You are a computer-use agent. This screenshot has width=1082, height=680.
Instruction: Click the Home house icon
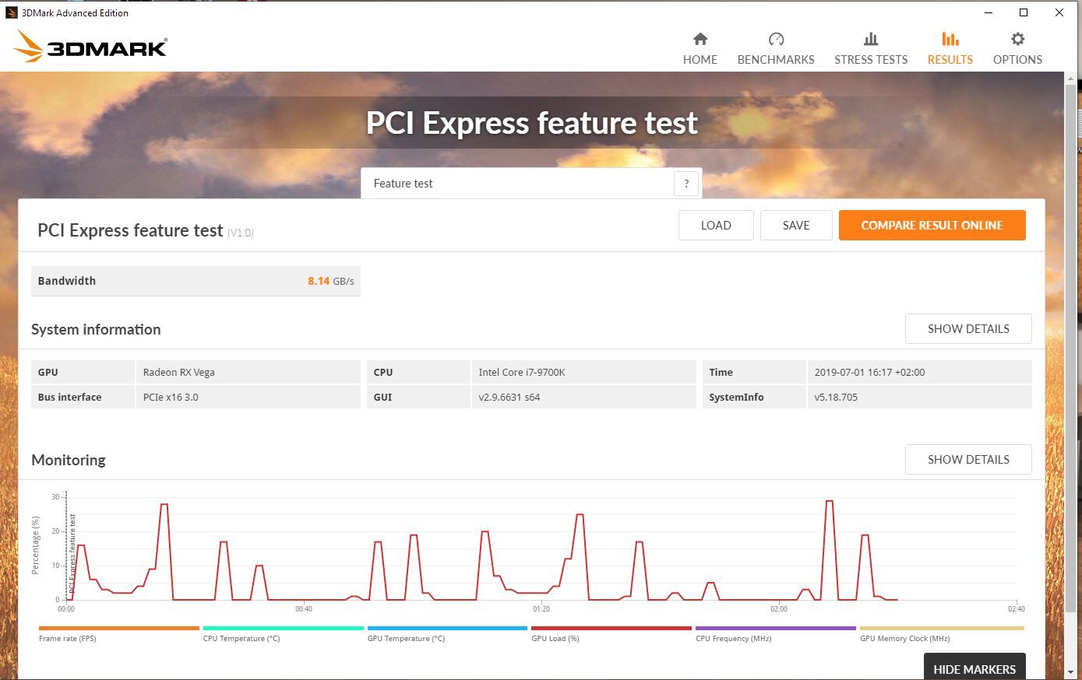click(x=700, y=39)
